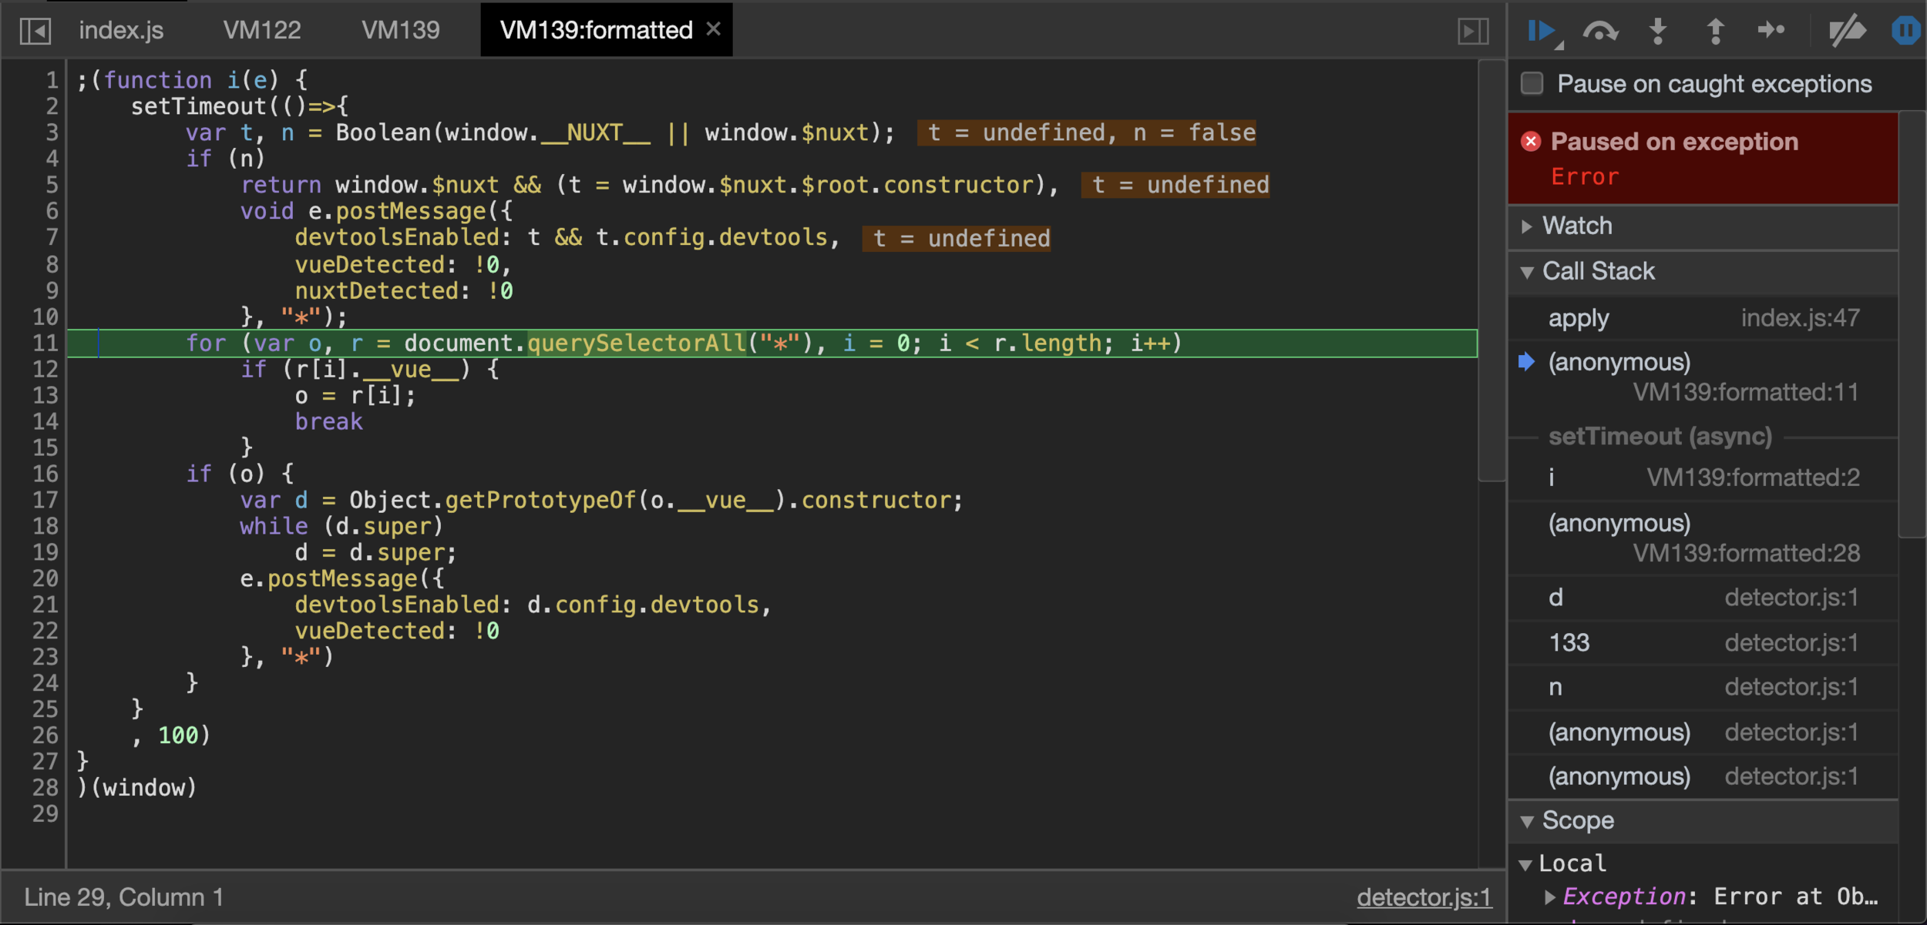Toggle pause on exceptions button
This screenshot has height=925, width=1927.
coord(1905,31)
